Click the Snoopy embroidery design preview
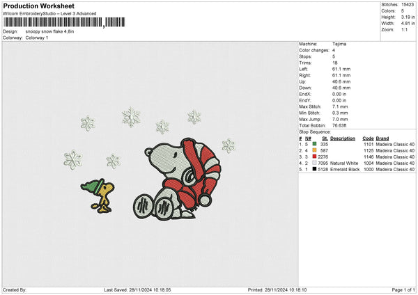This screenshot has height=295, width=418. [177, 179]
